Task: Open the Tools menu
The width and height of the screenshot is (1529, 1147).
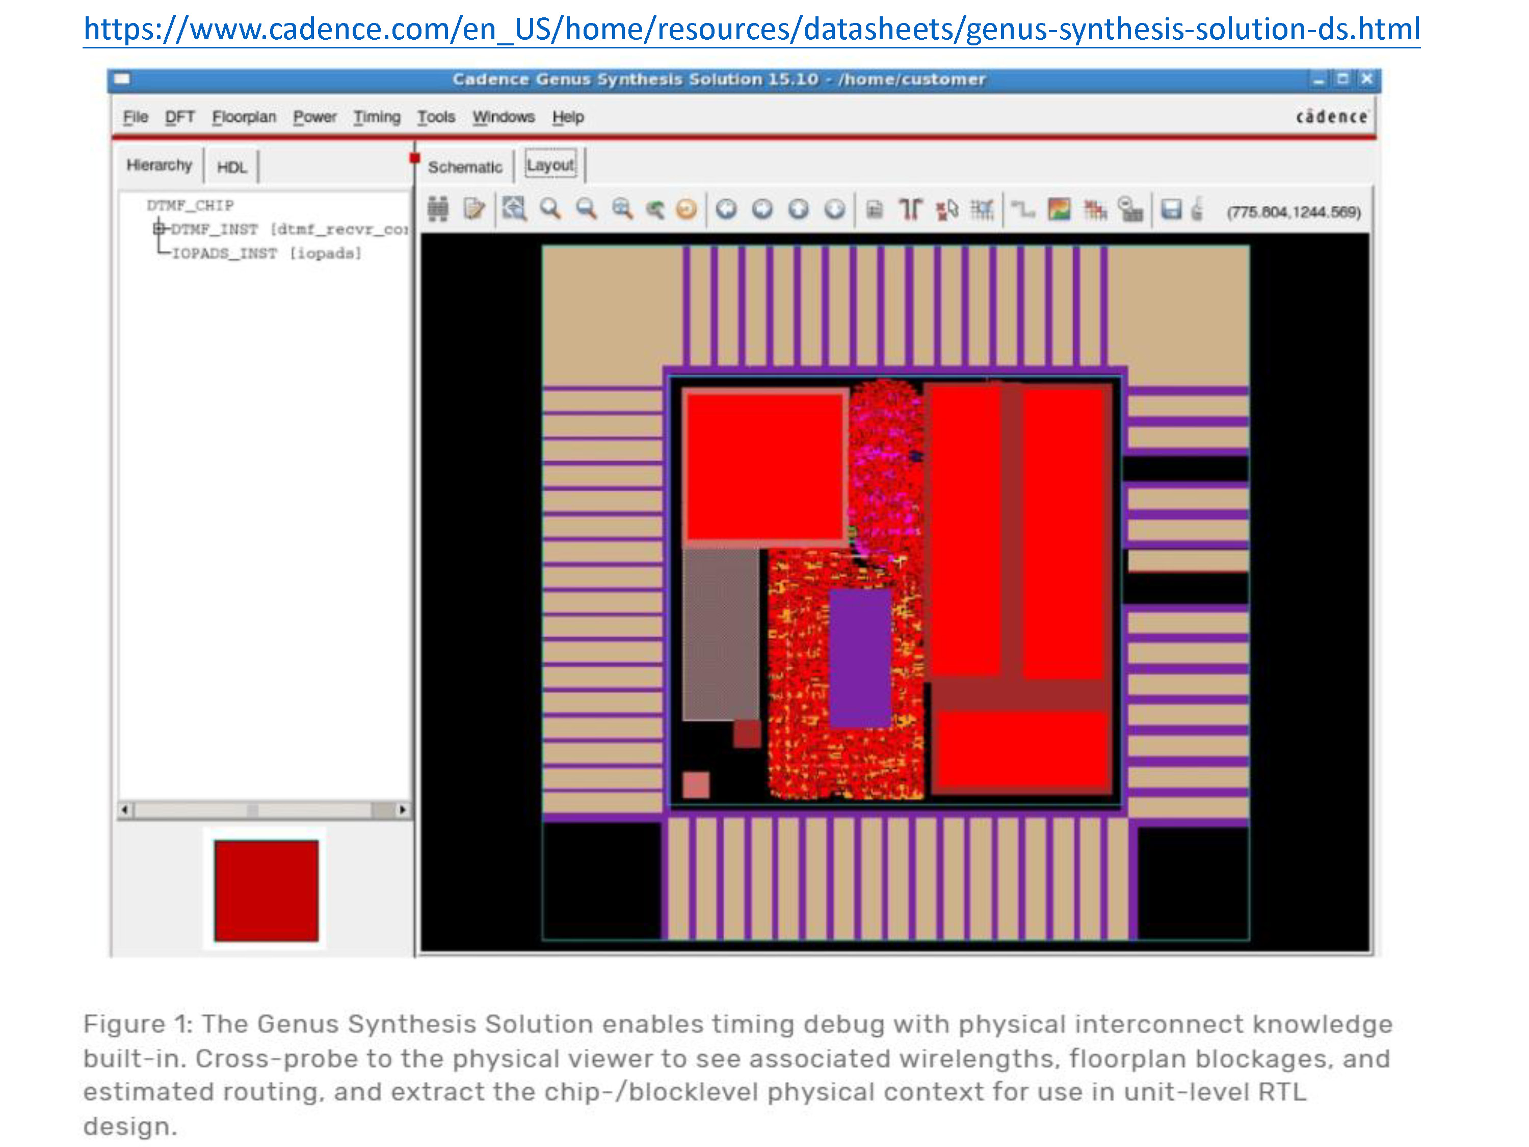Action: pos(436,117)
